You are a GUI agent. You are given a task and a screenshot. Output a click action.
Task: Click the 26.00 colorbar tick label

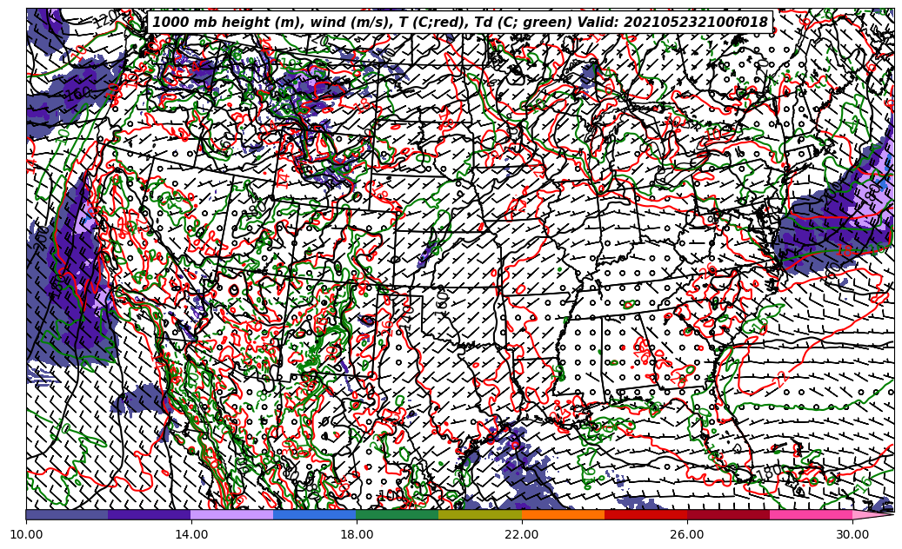687,534
